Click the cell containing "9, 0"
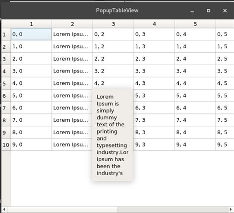This screenshot has height=213, width=234. tap(31, 144)
